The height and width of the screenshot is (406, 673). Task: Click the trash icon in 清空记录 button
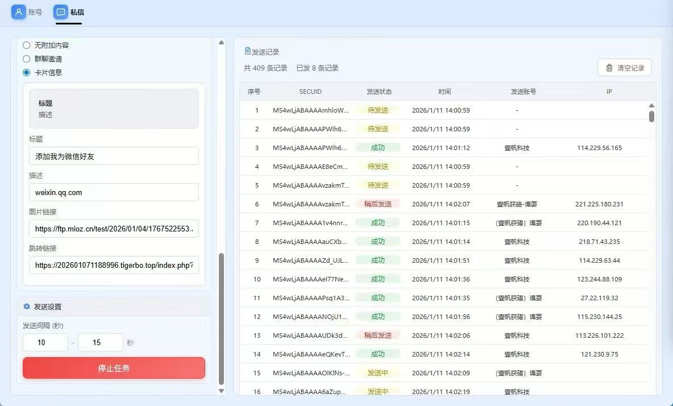tap(609, 68)
